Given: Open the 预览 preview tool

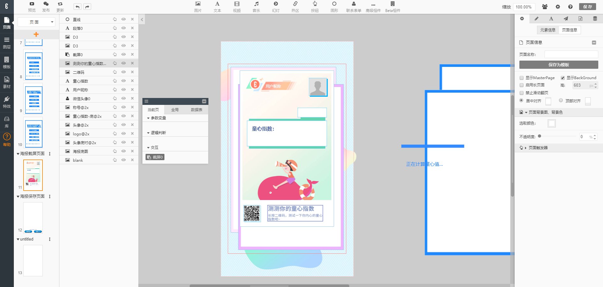Looking at the screenshot, I should point(32,7).
